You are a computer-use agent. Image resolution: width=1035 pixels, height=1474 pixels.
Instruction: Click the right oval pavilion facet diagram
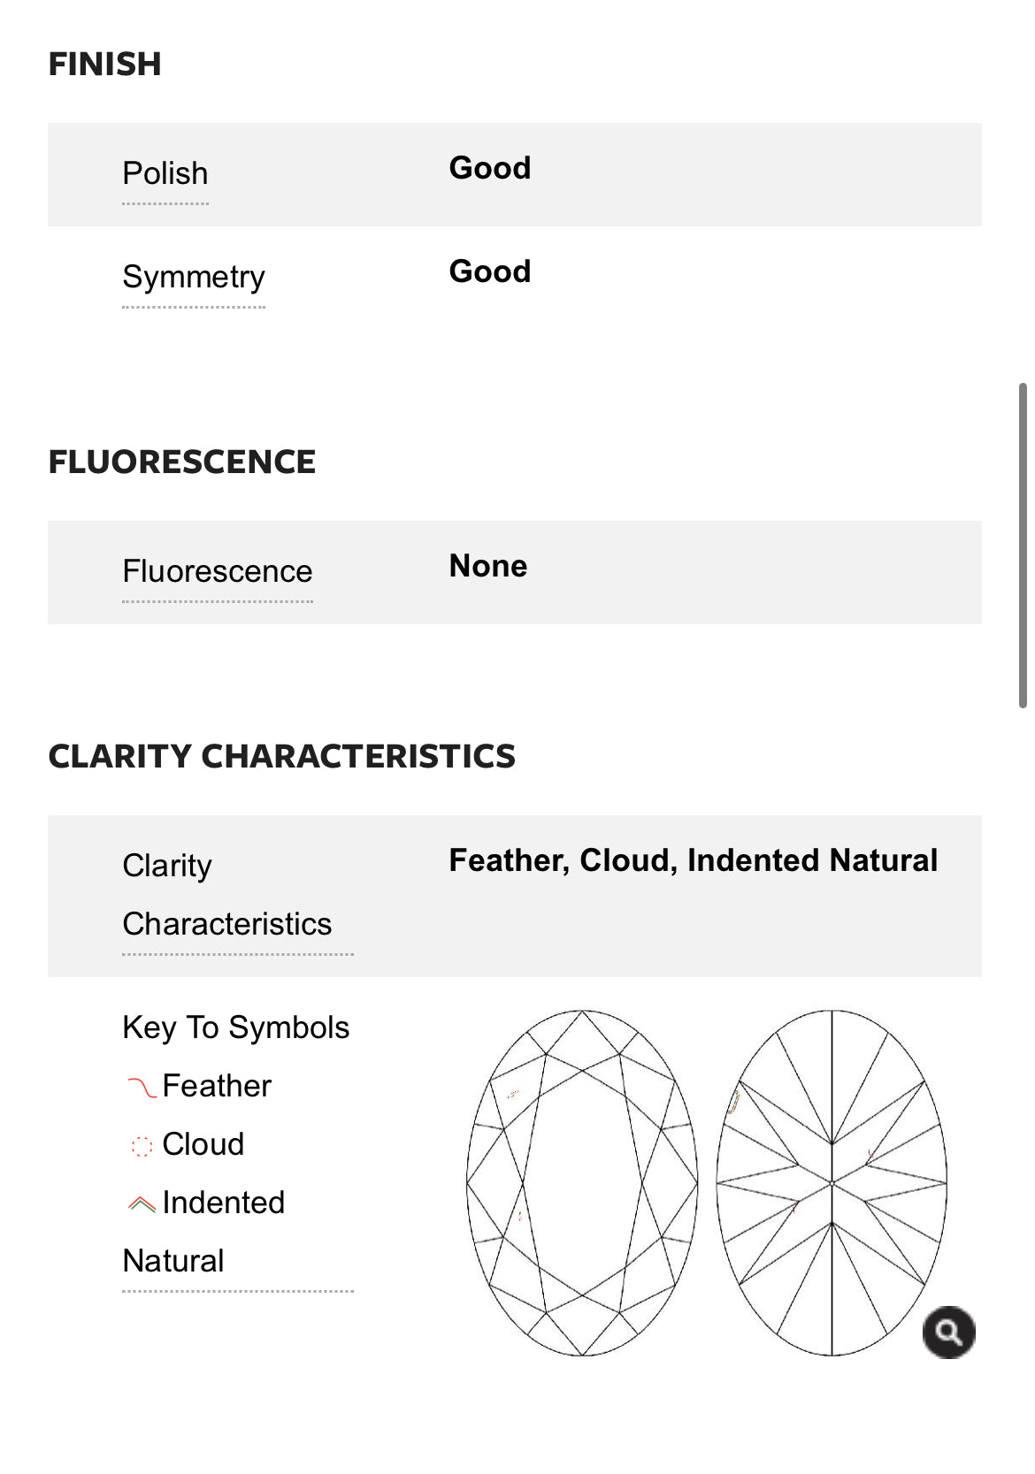pos(832,1182)
